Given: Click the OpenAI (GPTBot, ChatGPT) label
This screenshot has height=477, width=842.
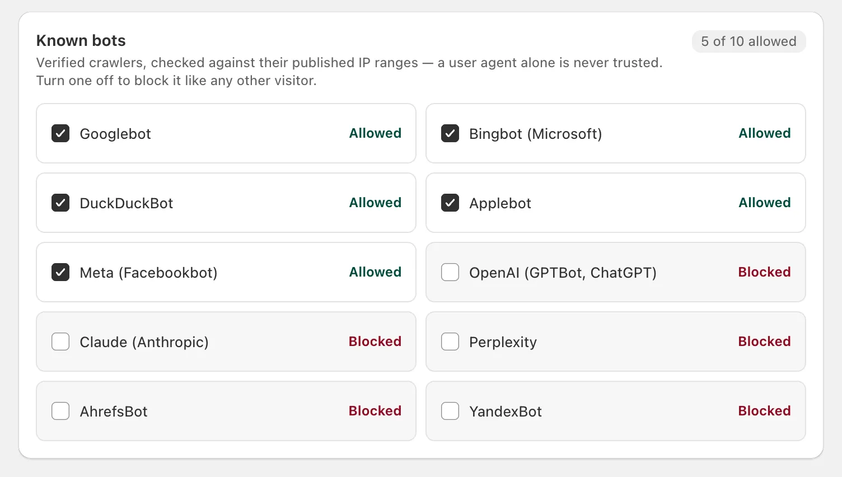Looking at the screenshot, I should click(x=563, y=273).
